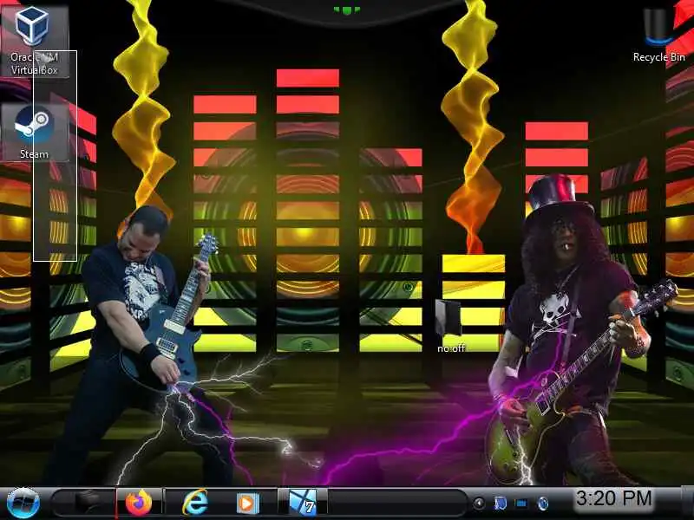694x520 pixels.
Task: Open the Windows 7 style taskbar app
Action: [303, 503]
